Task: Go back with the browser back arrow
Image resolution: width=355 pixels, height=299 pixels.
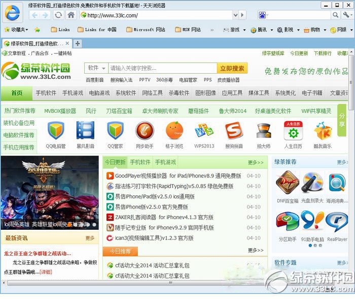Action: 34,15
